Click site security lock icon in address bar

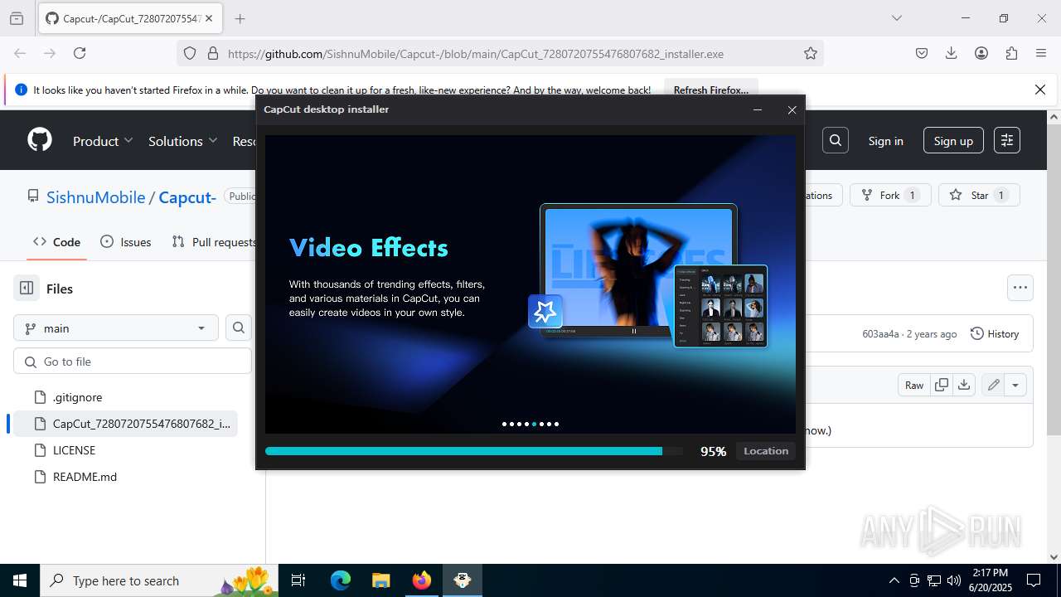(x=213, y=53)
